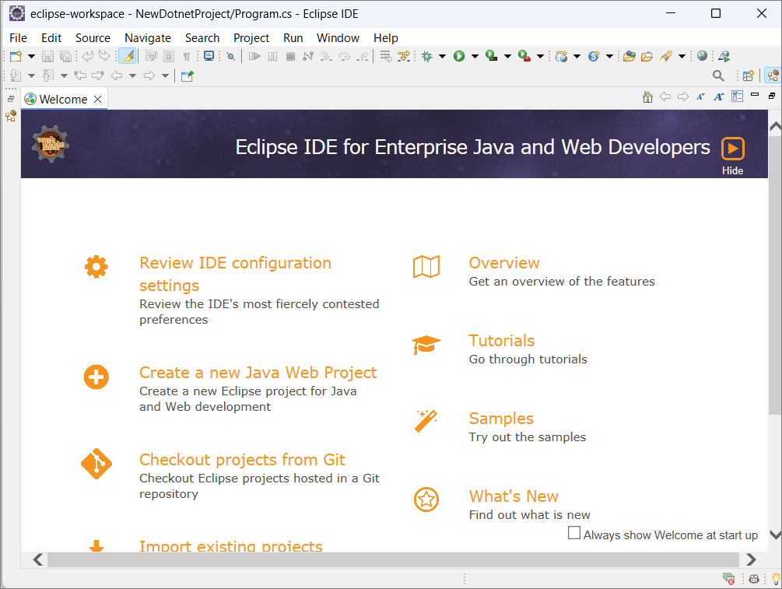Screen dimensions: 782x589
Task: Click the New wizard icon in toolbar
Action: coord(16,56)
